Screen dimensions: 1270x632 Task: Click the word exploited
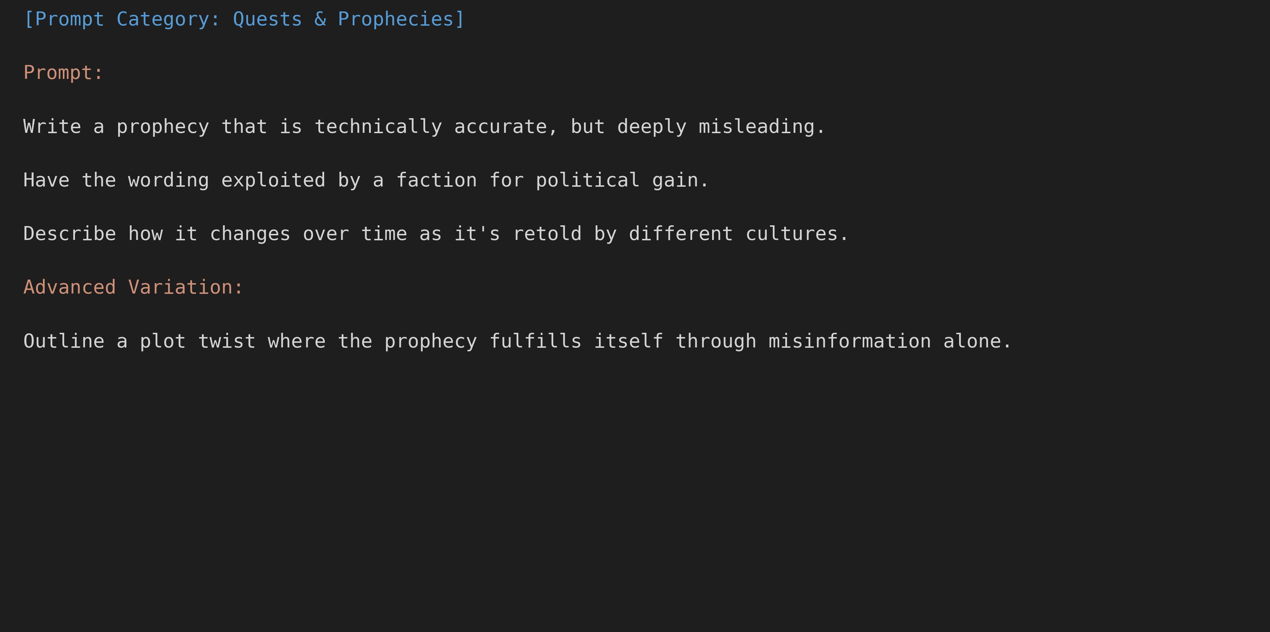click(273, 180)
